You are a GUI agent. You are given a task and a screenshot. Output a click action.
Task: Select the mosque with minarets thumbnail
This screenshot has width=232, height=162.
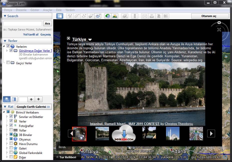173,133
